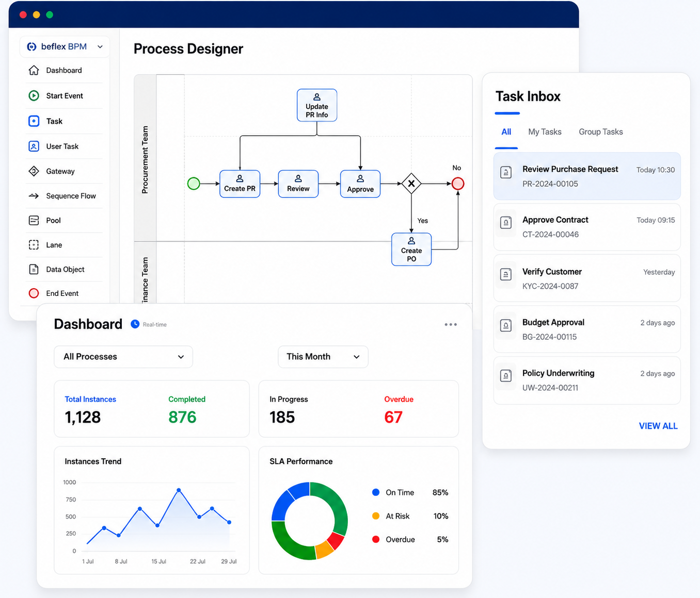Select the Lane dashed-square icon
This screenshot has width=700, height=598.
pos(34,245)
